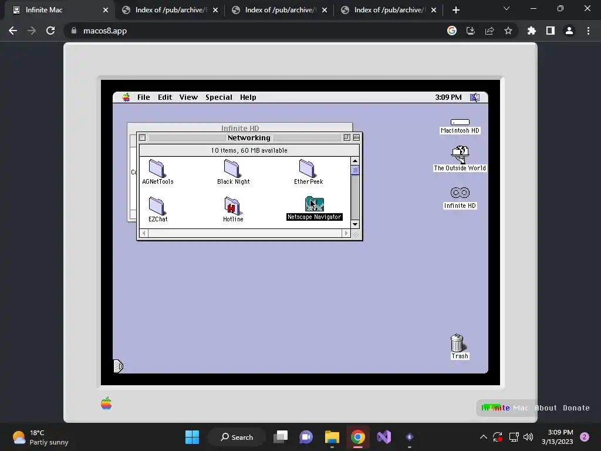Open the AGNetTools folder
The image size is (601, 451).
click(157, 169)
